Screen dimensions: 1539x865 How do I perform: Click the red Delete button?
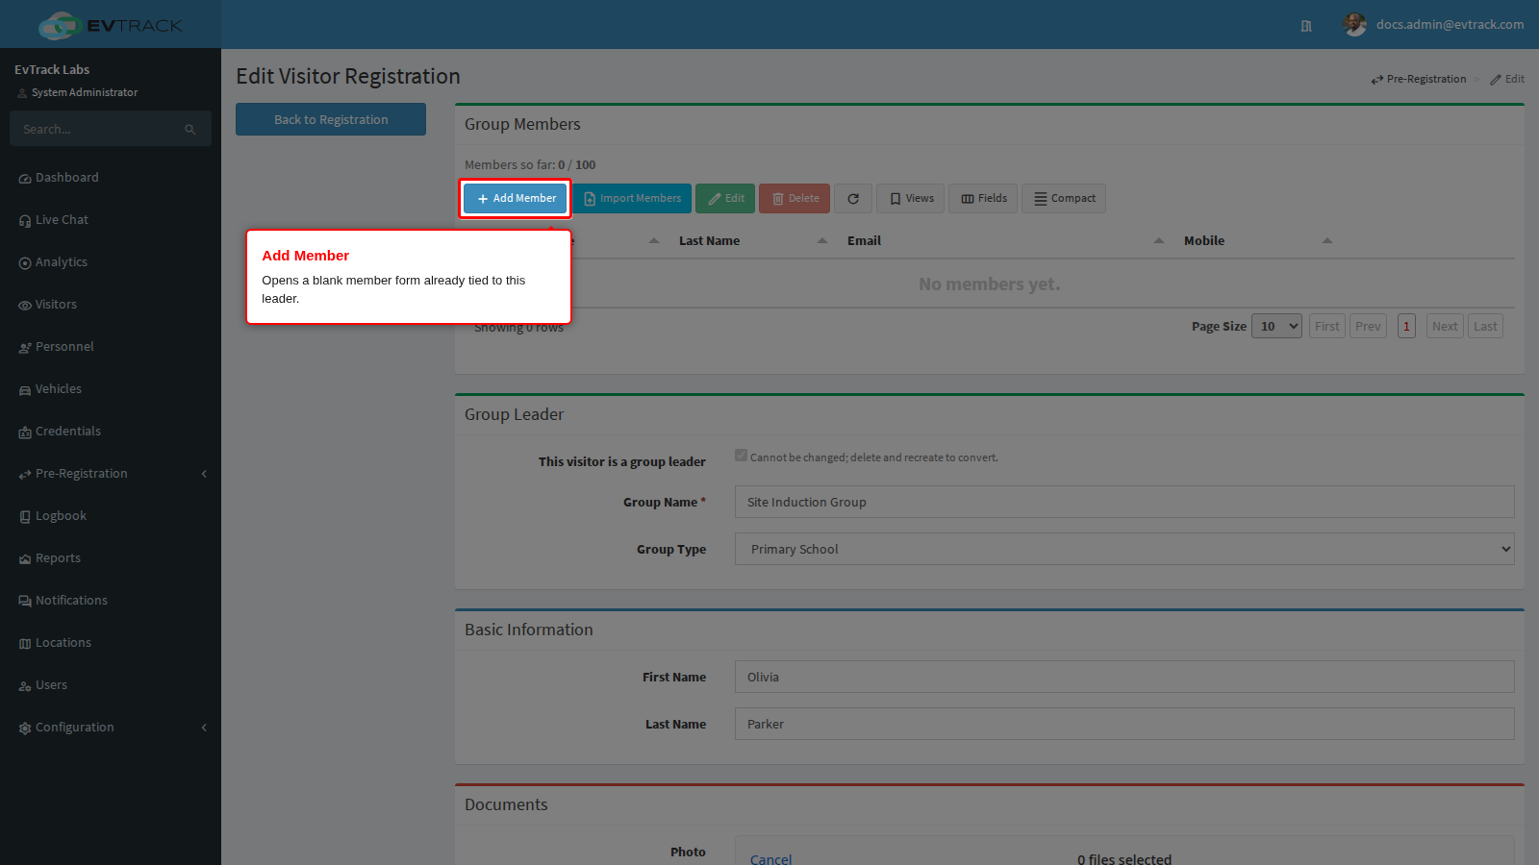(x=795, y=199)
